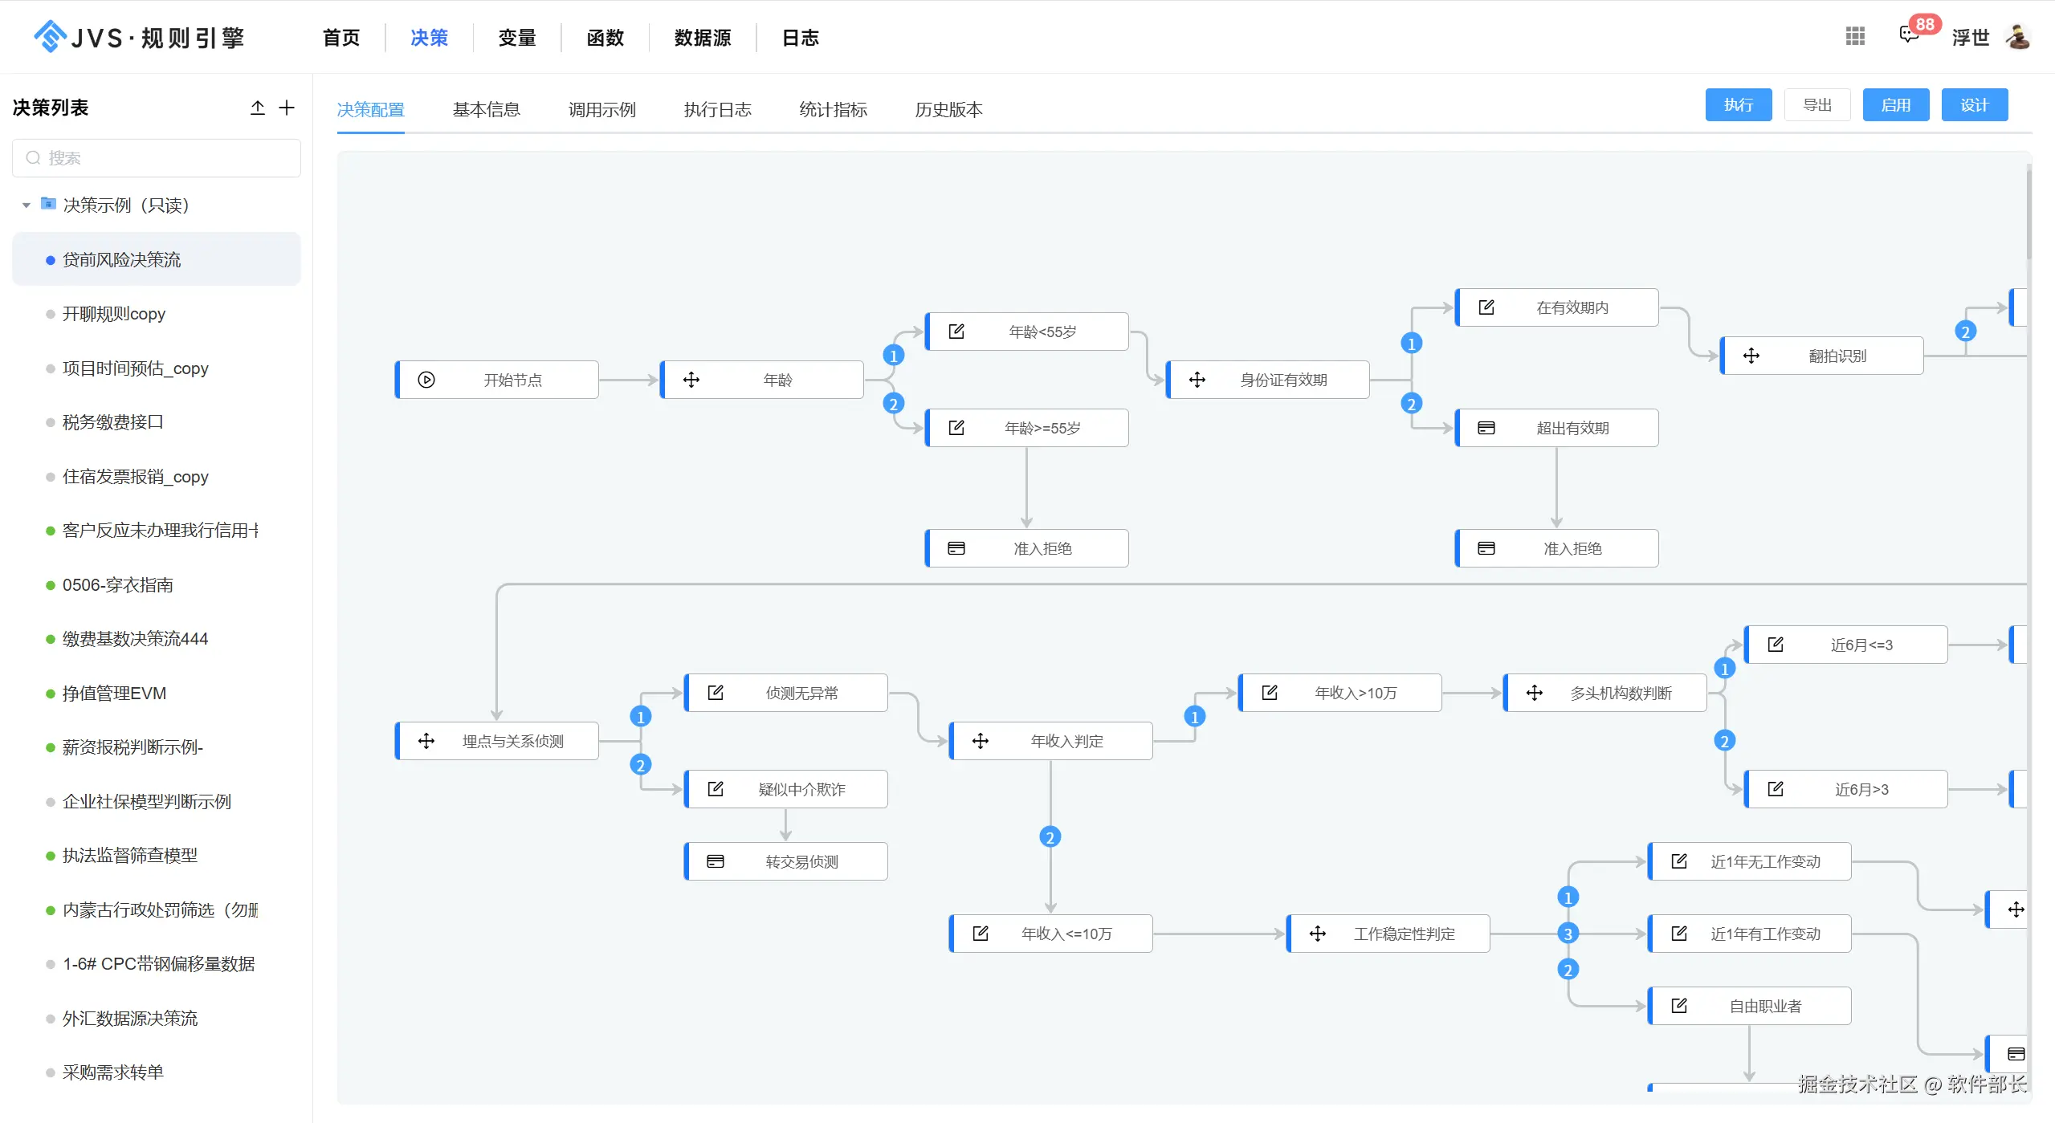2055x1123 pixels.
Task: Click branch marker 2 below 年收入判定
Action: tap(1050, 837)
